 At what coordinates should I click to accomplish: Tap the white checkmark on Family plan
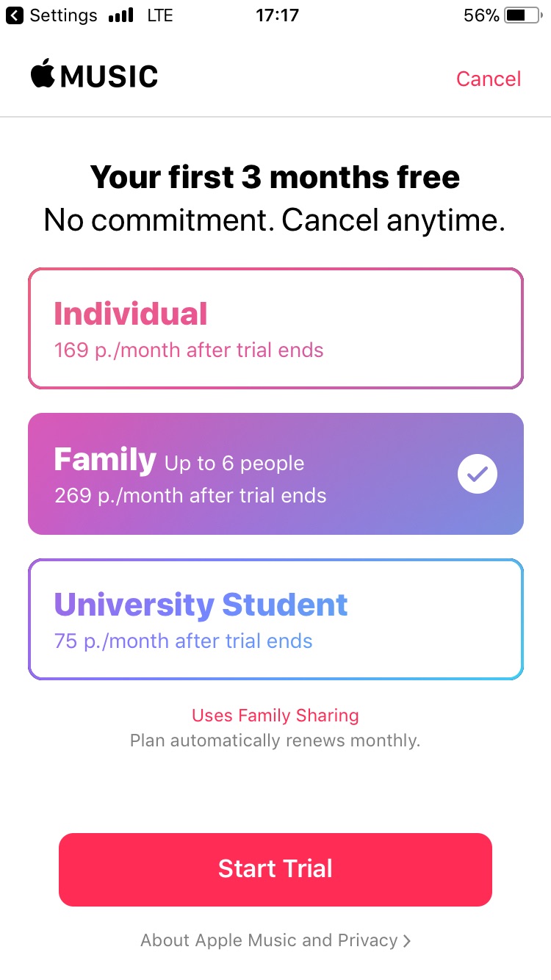pyautogui.click(x=478, y=475)
